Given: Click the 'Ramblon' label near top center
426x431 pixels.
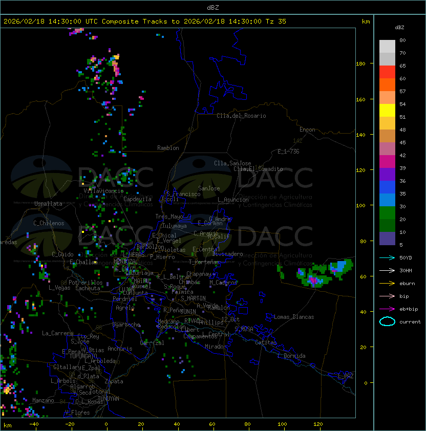Looking at the screenshot, I should [x=168, y=148].
